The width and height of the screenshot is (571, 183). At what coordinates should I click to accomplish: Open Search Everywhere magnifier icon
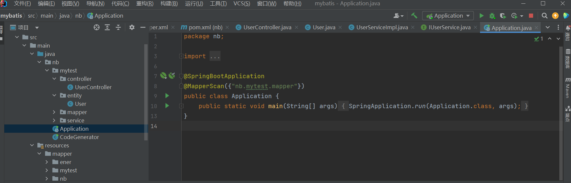click(x=545, y=16)
